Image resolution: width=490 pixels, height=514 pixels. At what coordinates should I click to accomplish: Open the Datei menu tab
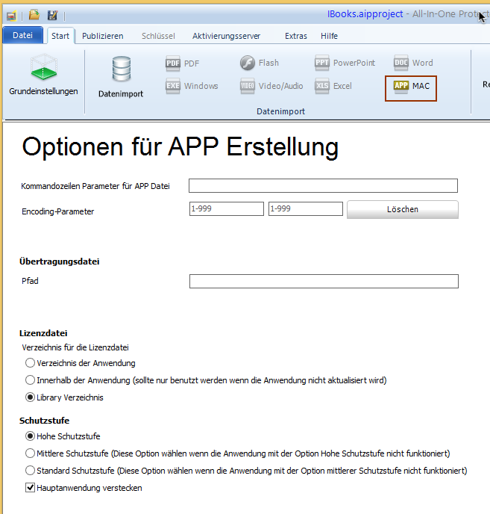(x=22, y=35)
